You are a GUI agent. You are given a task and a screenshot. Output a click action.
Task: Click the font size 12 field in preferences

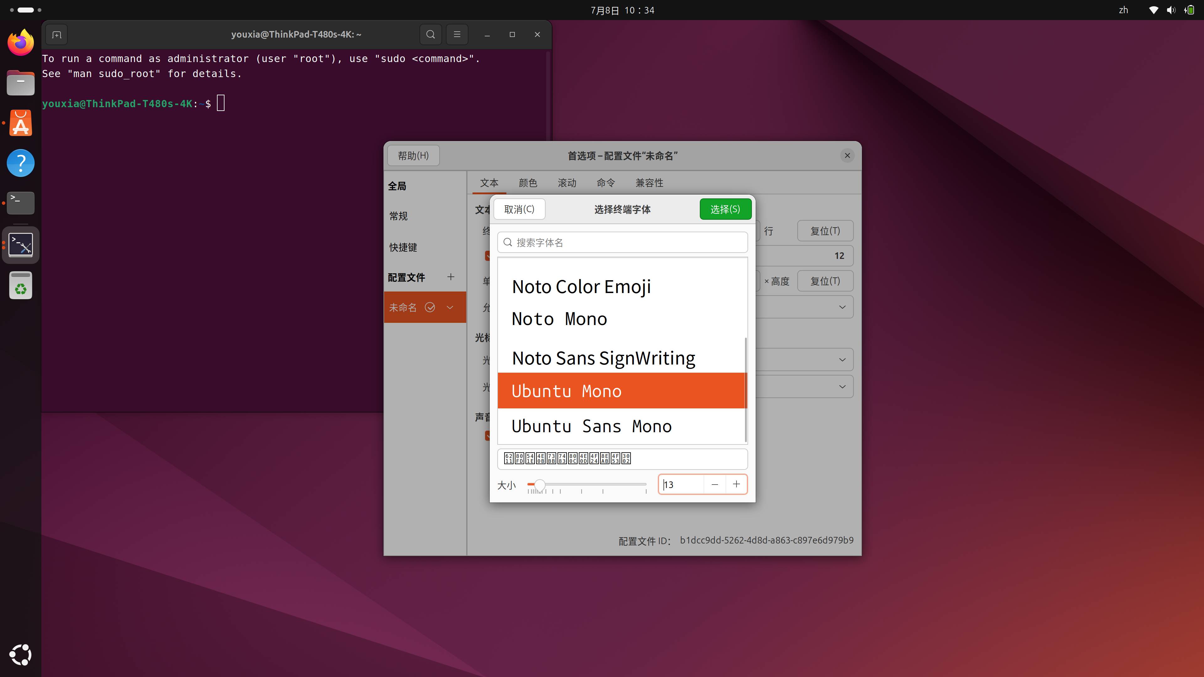(x=804, y=255)
